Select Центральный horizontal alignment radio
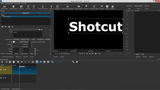160x90 pixels. [20, 54]
